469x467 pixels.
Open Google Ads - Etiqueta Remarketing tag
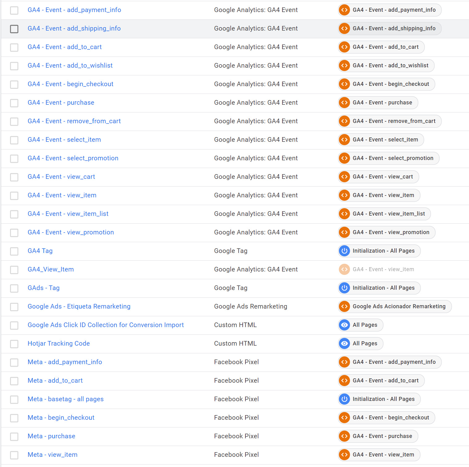(79, 306)
